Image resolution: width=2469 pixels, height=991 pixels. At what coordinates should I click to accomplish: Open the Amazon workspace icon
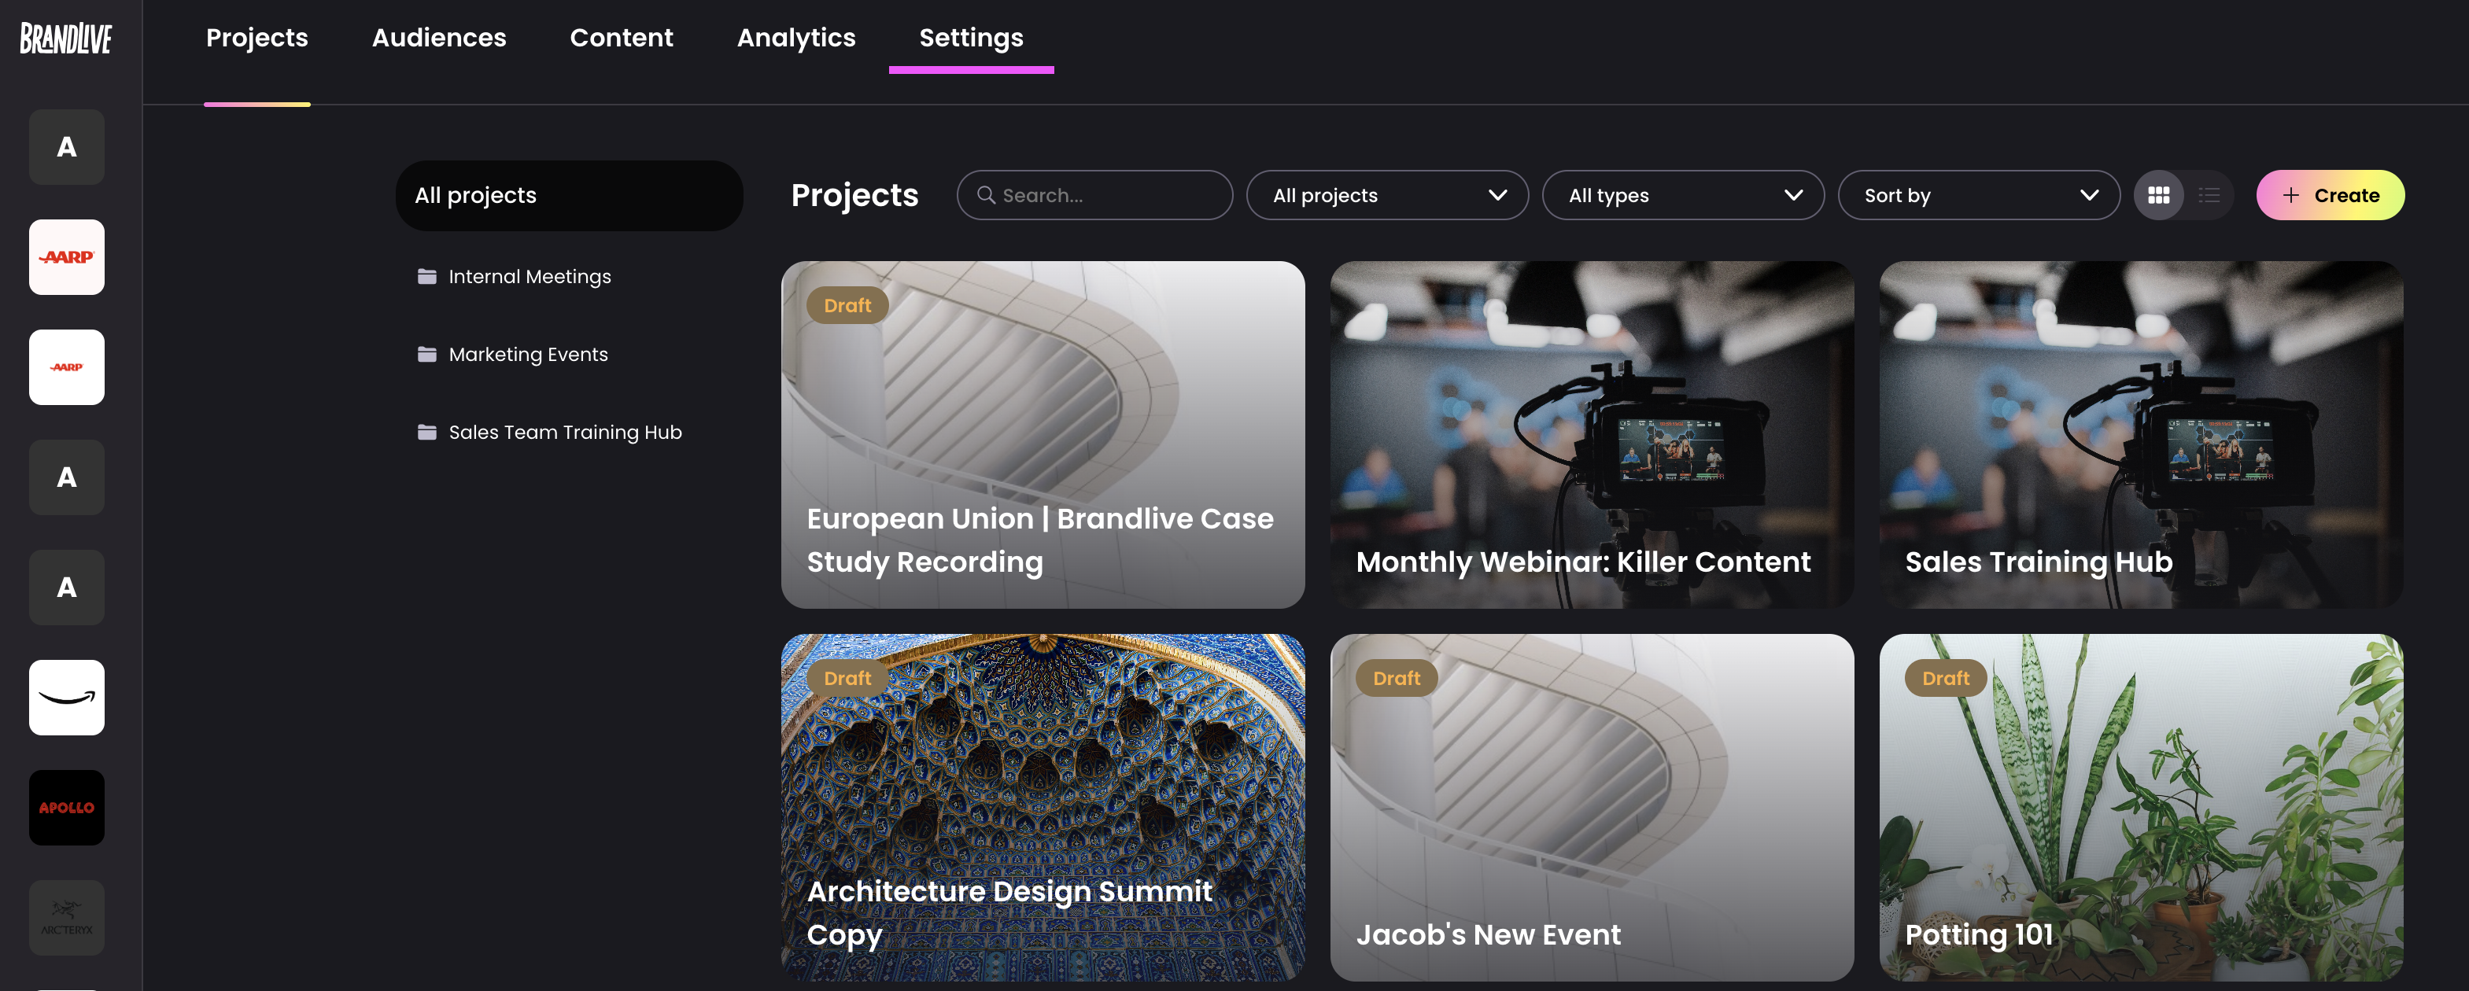[x=66, y=697]
